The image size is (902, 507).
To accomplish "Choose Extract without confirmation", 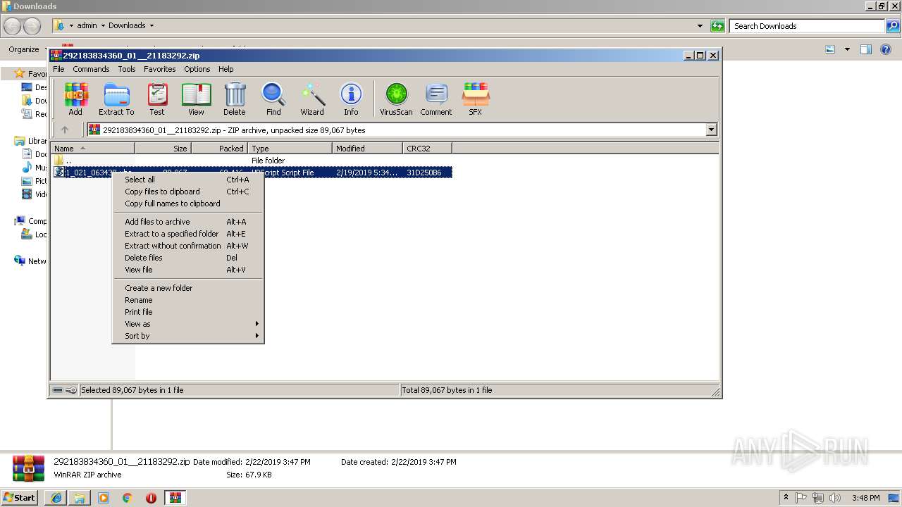I will click(188, 246).
